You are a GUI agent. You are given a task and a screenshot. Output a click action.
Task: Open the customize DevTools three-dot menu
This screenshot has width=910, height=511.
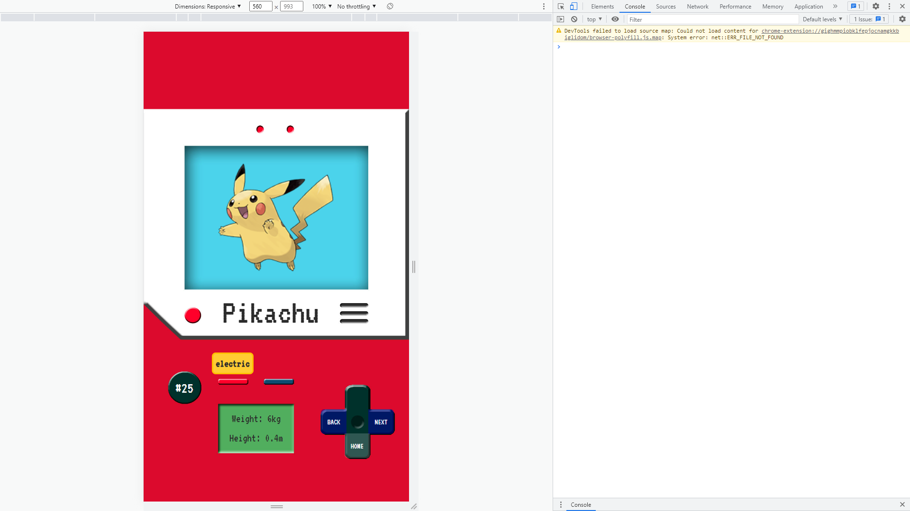(x=889, y=6)
